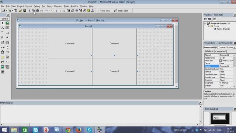Open the Project menu
The width and height of the screenshot is (236, 133).
pyautogui.click(x=21, y=6)
